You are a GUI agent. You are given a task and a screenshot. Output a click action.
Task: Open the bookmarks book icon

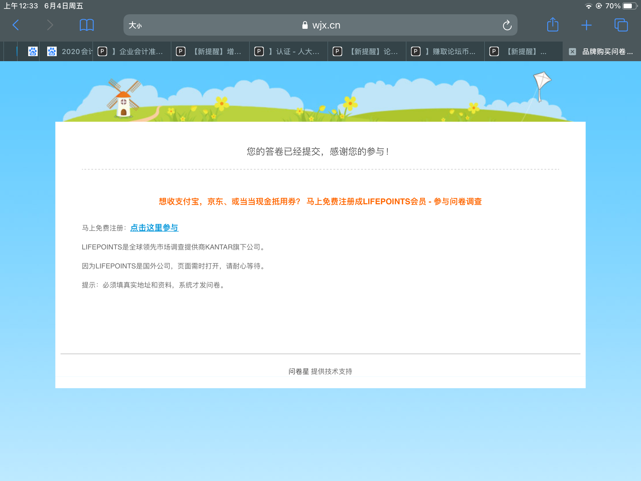point(87,25)
